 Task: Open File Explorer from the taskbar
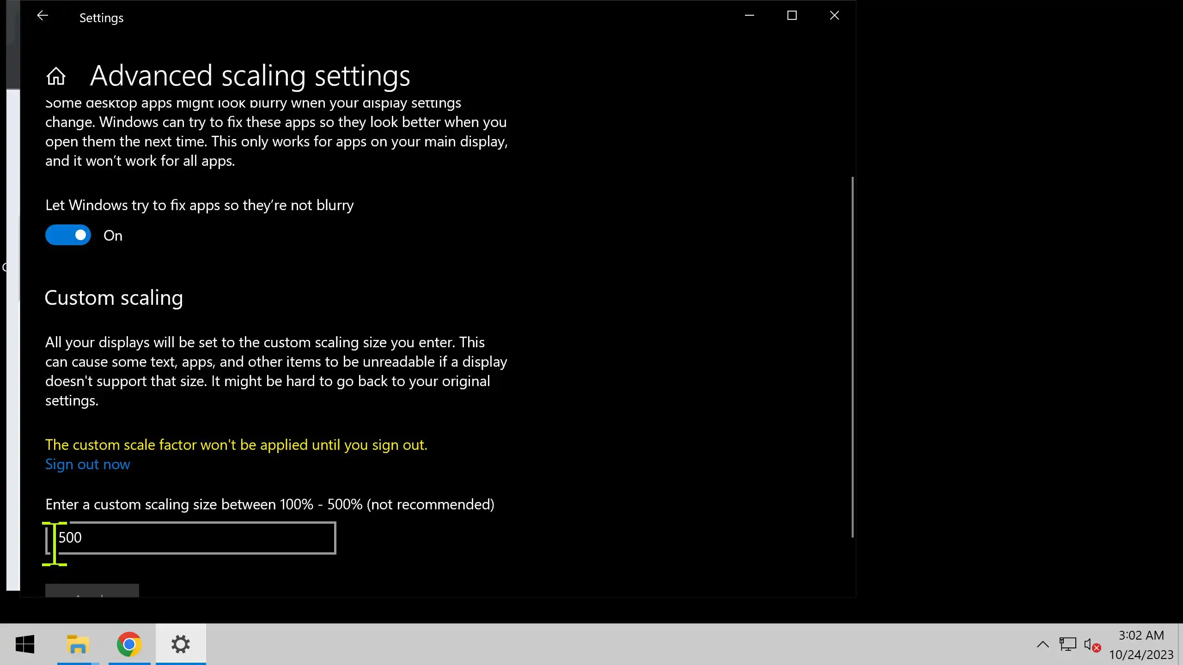coord(78,644)
